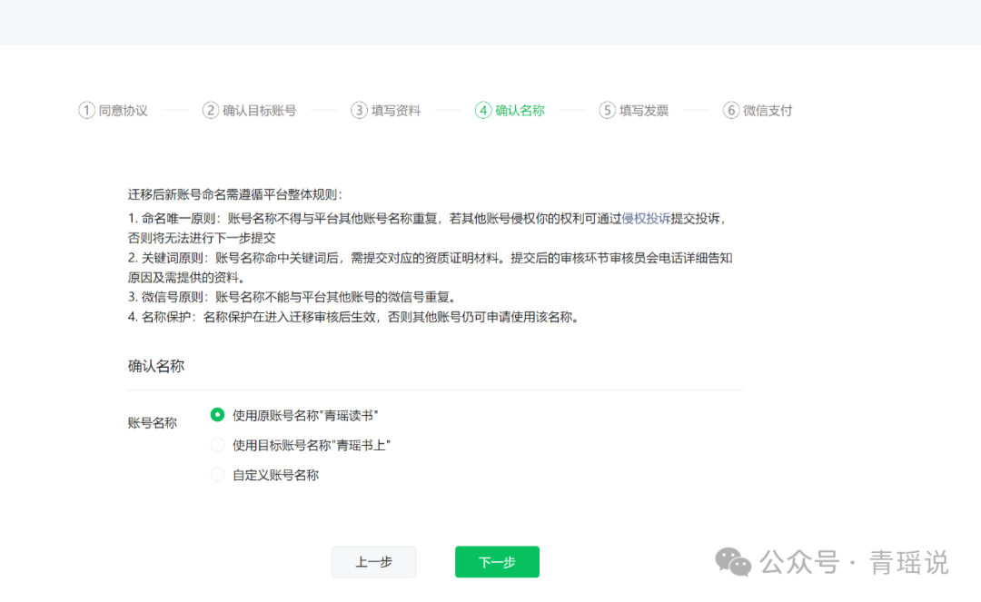Click the 上一步 previous button
The width and height of the screenshot is (981, 602).
click(373, 561)
